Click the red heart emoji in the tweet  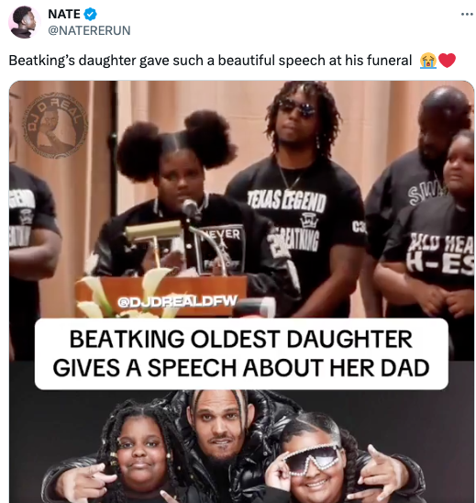point(447,61)
